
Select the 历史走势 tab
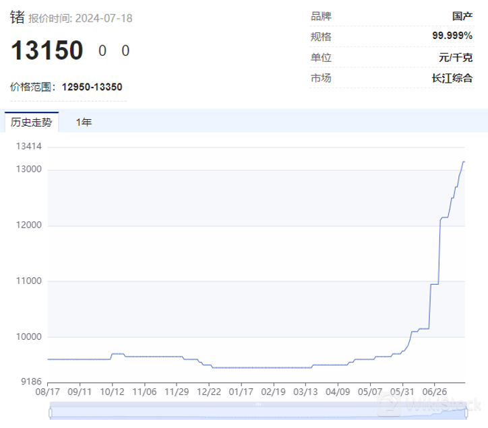click(x=31, y=122)
